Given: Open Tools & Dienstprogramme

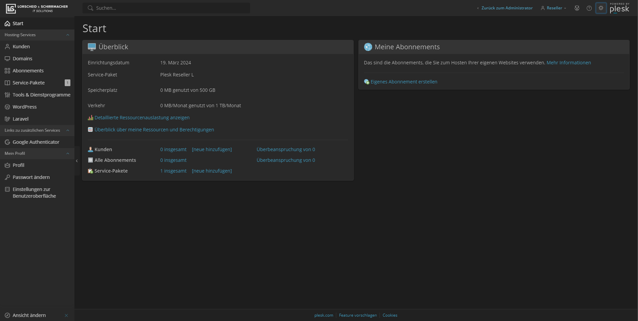Looking at the screenshot, I should tap(41, 95).
